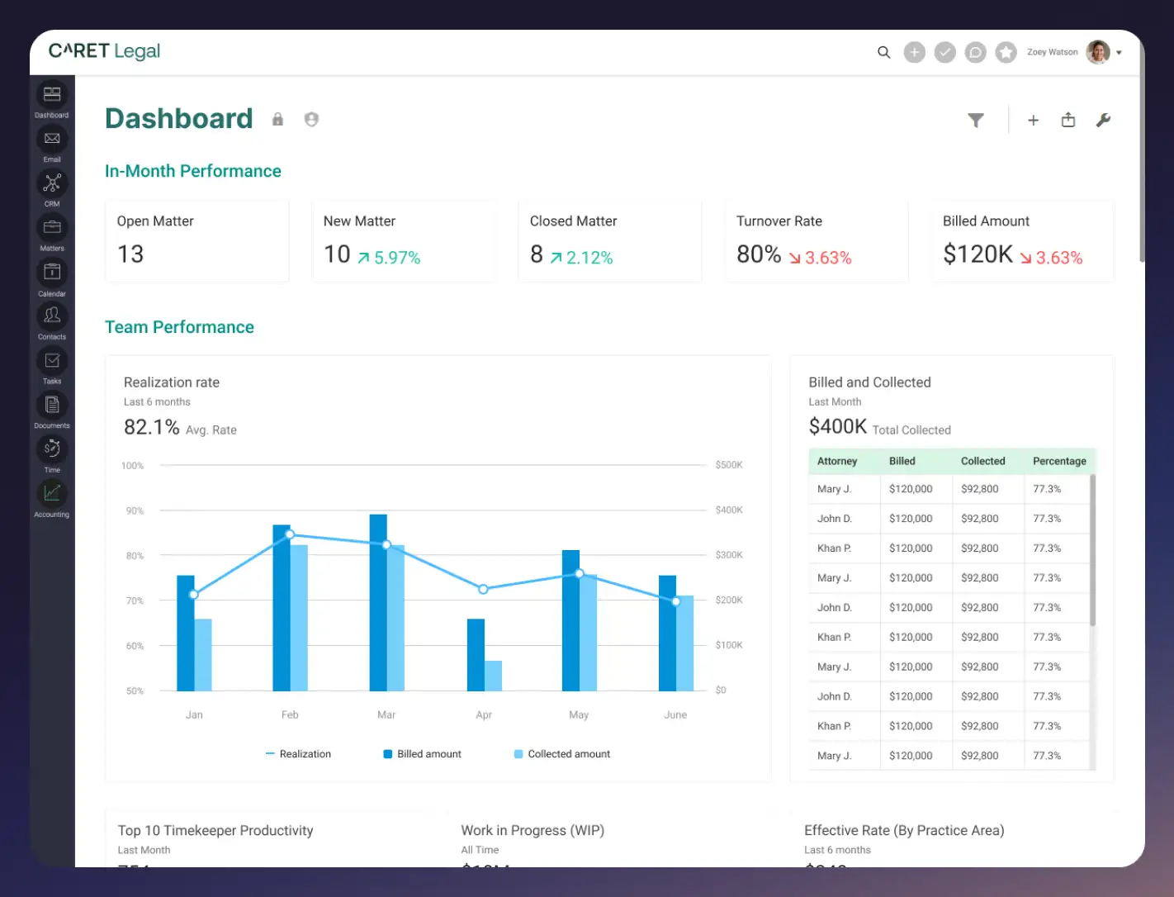This screenshot has height=897, width=1174.
Task: Toggle the Billed amount series visibility
Action: coord(422,753)
